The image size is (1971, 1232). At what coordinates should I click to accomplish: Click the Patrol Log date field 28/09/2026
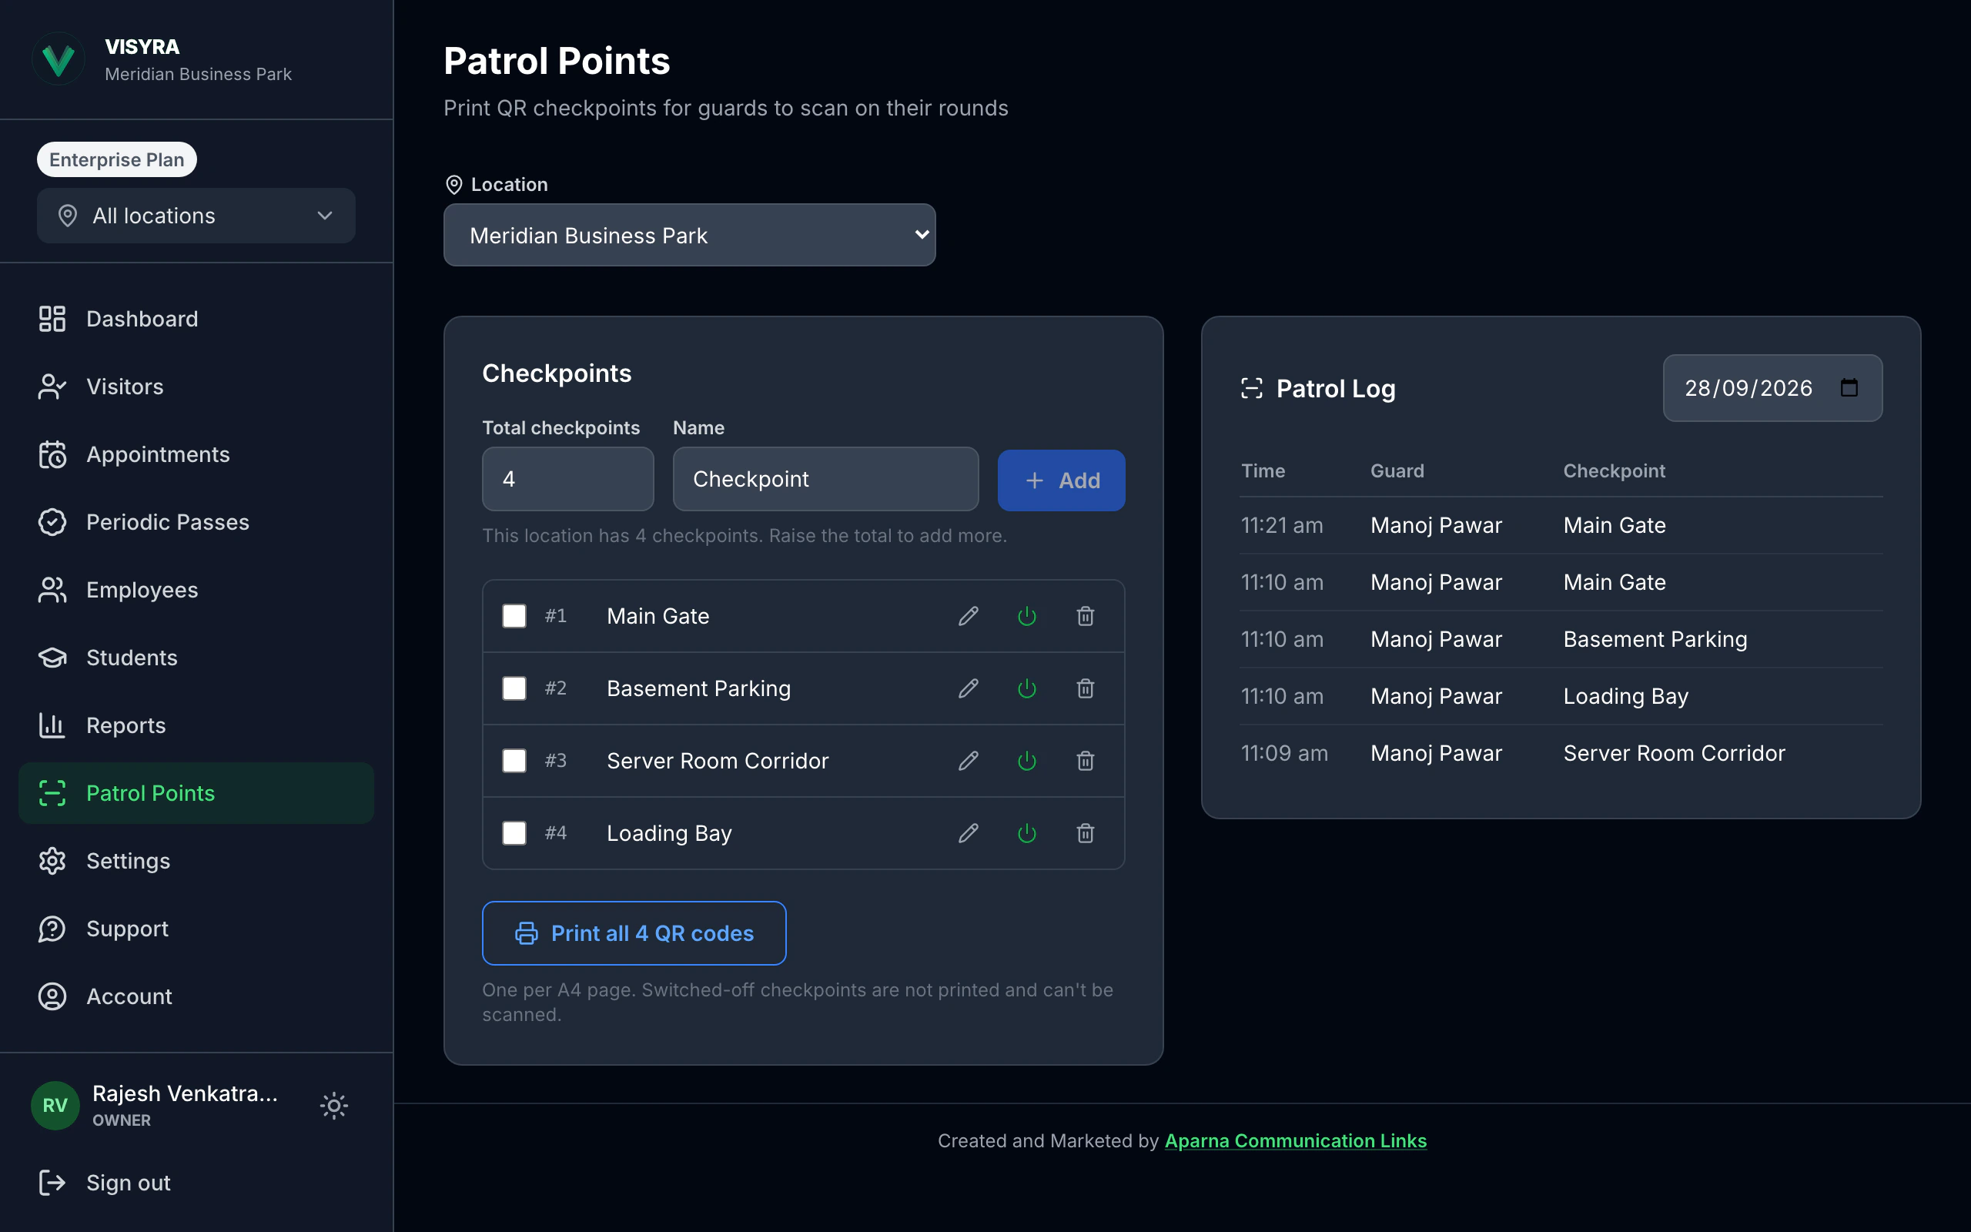tap(1773, 388)
